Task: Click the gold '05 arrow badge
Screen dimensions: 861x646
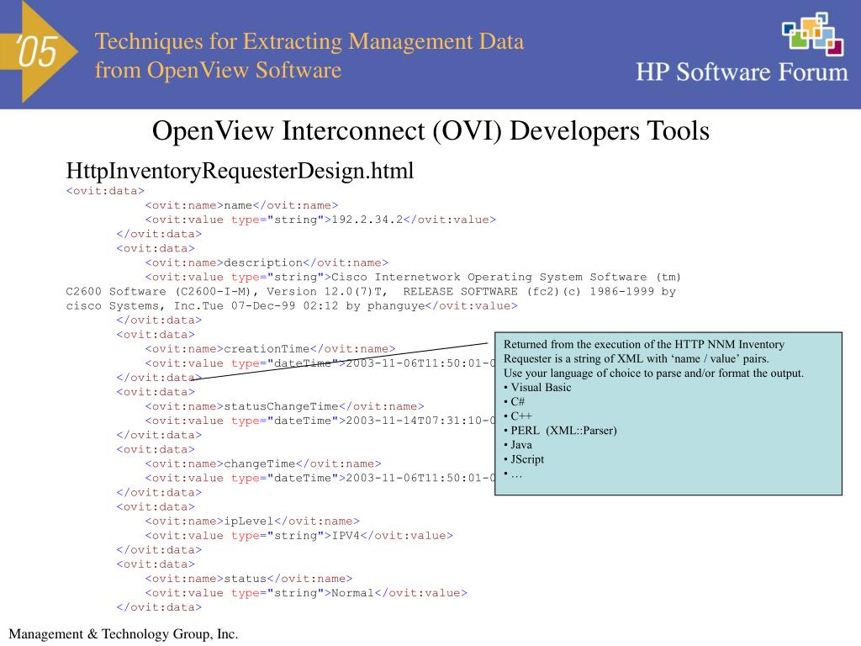Action: (39, 51)
